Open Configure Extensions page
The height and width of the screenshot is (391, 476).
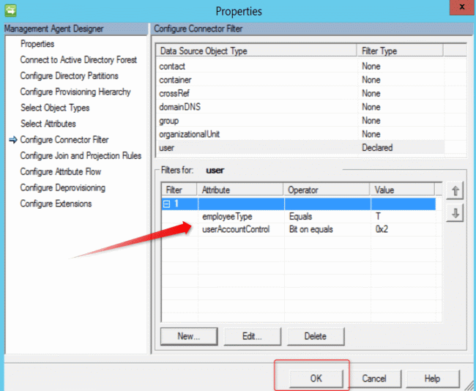click(x=56, y=204)
